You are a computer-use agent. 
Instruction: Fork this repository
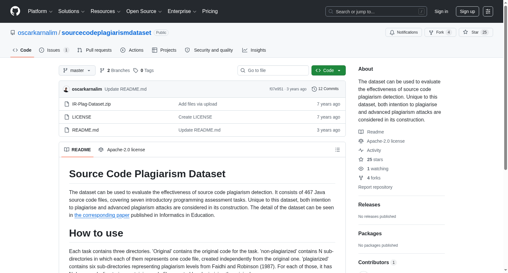(x=440, y=32)
